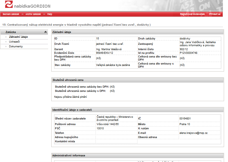The image size is (228, 162).
Task: Collapse the Zakázka sidebar panel chevron
Action: click(46, 32)
